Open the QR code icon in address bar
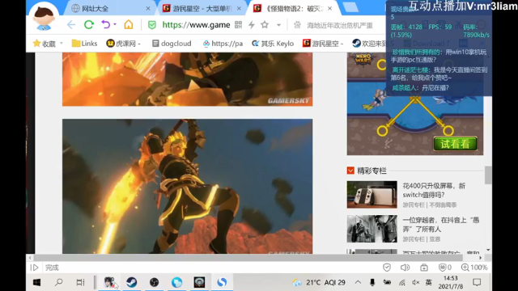Screen dimensions: 518x291 pyautogui.click(x=238, y=25)
